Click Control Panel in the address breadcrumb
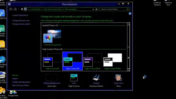The width and height of the screenshot is (176, 99). [35, 9]
